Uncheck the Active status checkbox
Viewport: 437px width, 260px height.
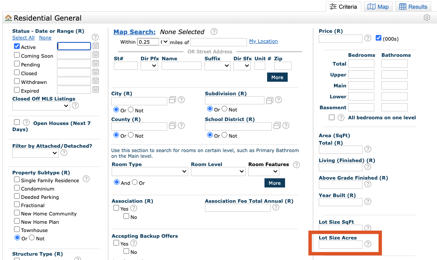click(17, 46)
